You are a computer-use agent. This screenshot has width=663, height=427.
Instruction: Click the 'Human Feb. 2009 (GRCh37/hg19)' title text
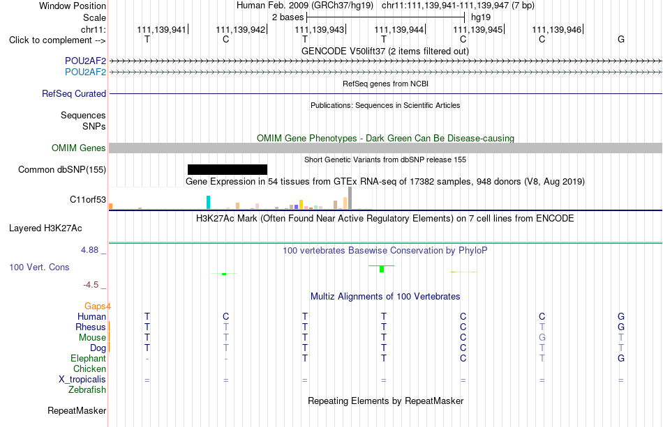click(305, 6)
